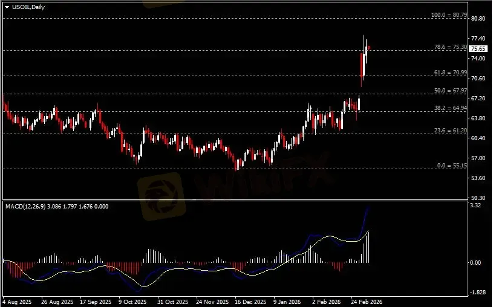Click the 2 Feb 2026 date label
The width and height of the screenshot is (493, 307).
(x=326, y=302)
